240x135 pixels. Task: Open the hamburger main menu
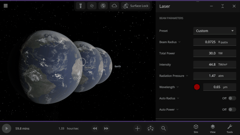6,6
